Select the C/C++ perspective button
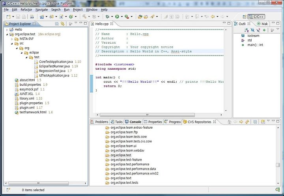 [256, 17]
